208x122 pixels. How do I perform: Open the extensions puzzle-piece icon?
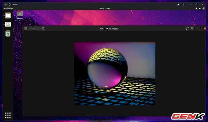(x=178, y=5)
